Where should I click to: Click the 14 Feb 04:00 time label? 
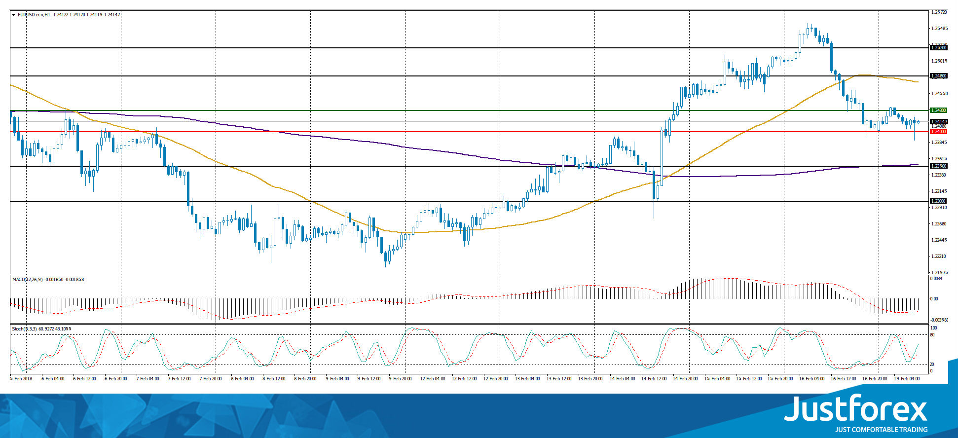(x=622, y=379)
